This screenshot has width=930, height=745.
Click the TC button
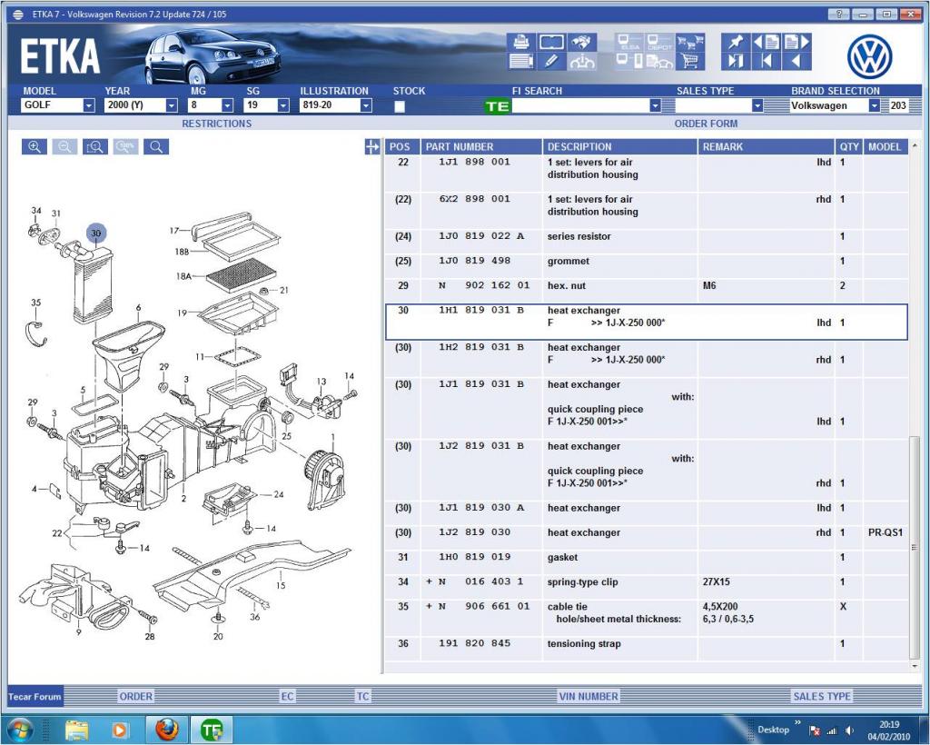tap(362, 696)
